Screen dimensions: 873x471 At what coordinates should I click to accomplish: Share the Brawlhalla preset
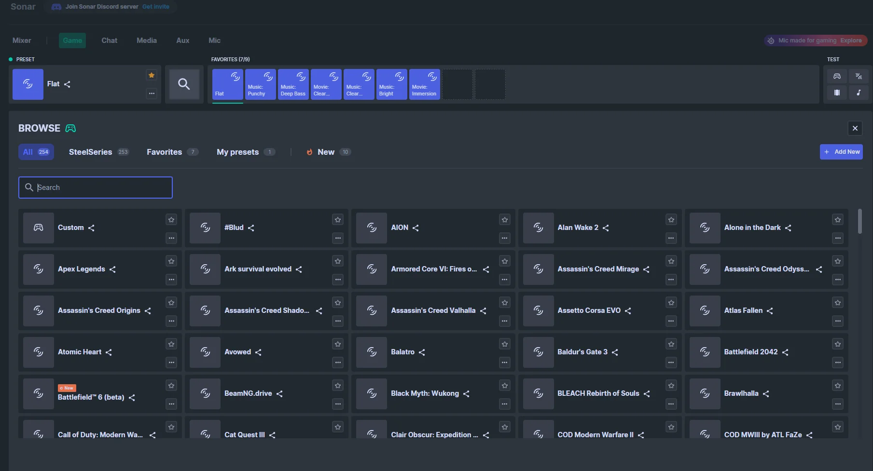tap(766, 394)
